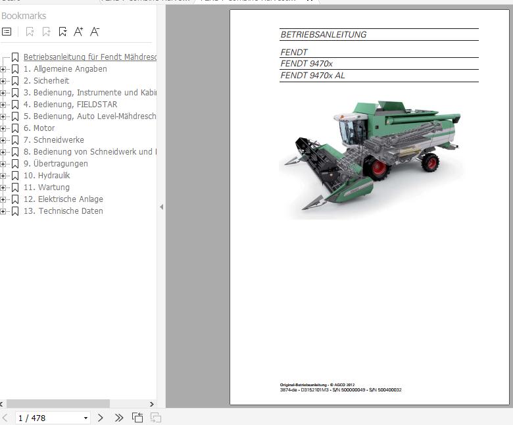The height and width of the screenshot is (425, 513).
Task: Open the page number dropdown
Action: point(85,418)
